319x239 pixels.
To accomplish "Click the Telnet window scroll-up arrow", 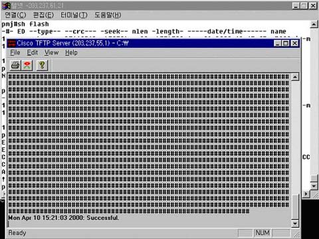I will click(x=314, y=24).
